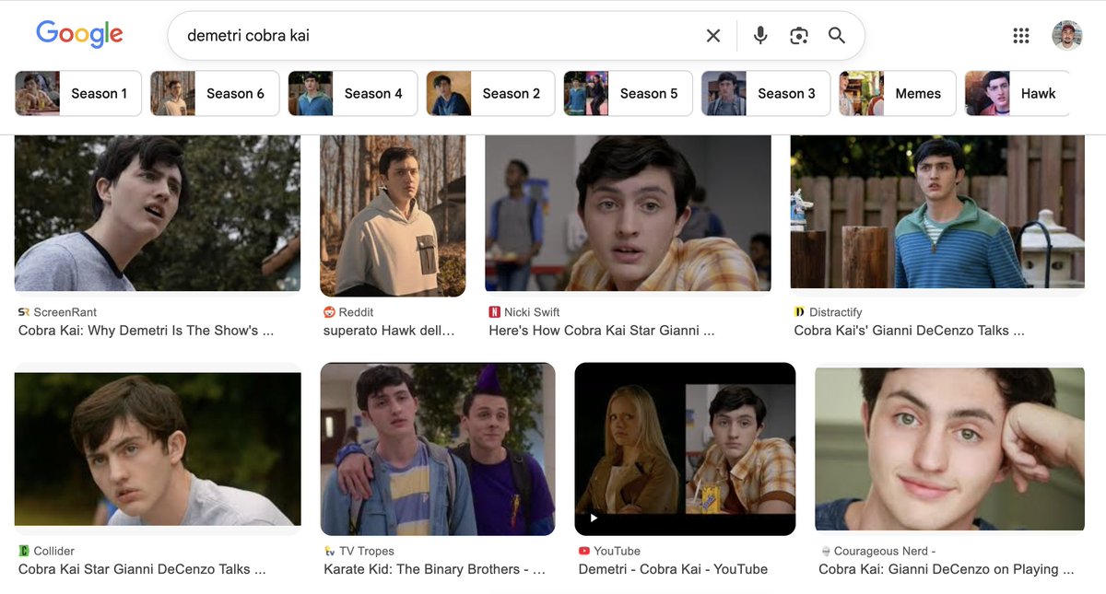Click the 'Courageous Nerd -' source name
Screen dimensions: 1106x594
[x=885, y=551]
